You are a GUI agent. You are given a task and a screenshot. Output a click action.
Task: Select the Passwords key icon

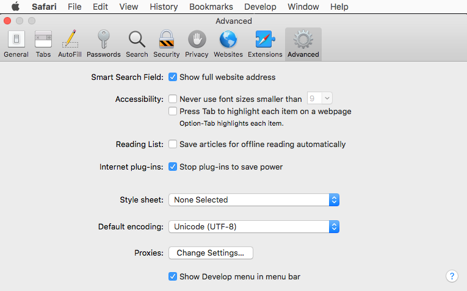[103, 44]
